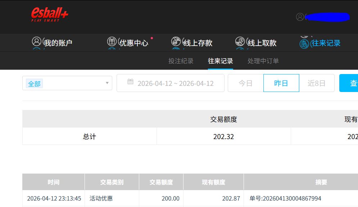The height and width of the screenshot is (207, 358).
Task: Select the 近8日 quick filter
Action: click(317, 83)
